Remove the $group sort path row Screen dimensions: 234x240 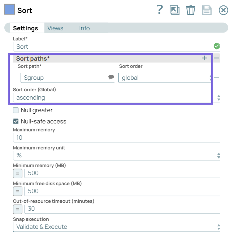click(x=216, y=78)
